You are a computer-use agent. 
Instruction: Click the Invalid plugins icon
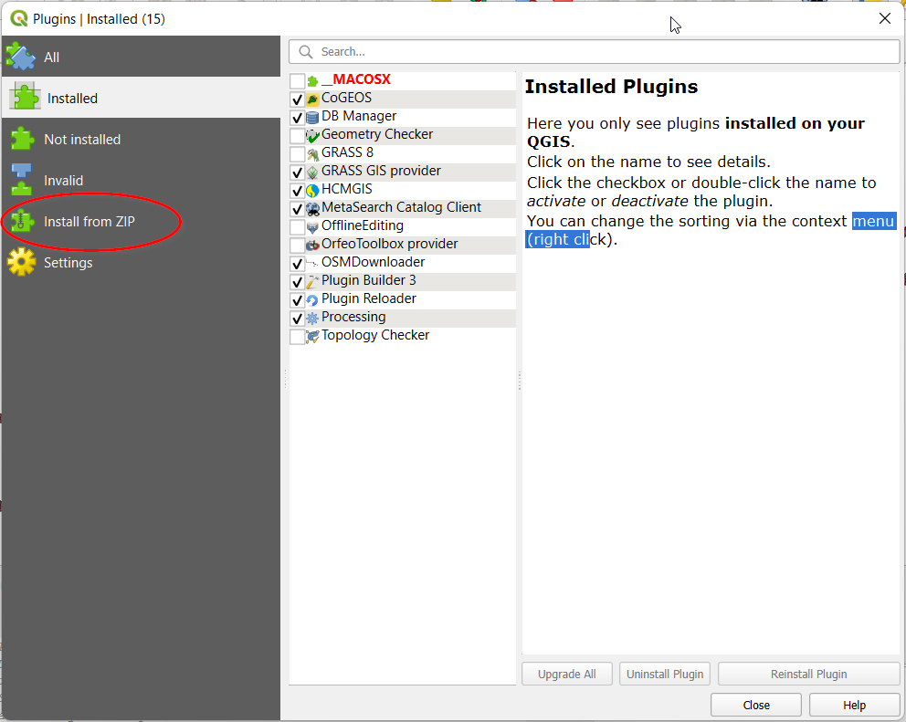[x=22, y=180]
